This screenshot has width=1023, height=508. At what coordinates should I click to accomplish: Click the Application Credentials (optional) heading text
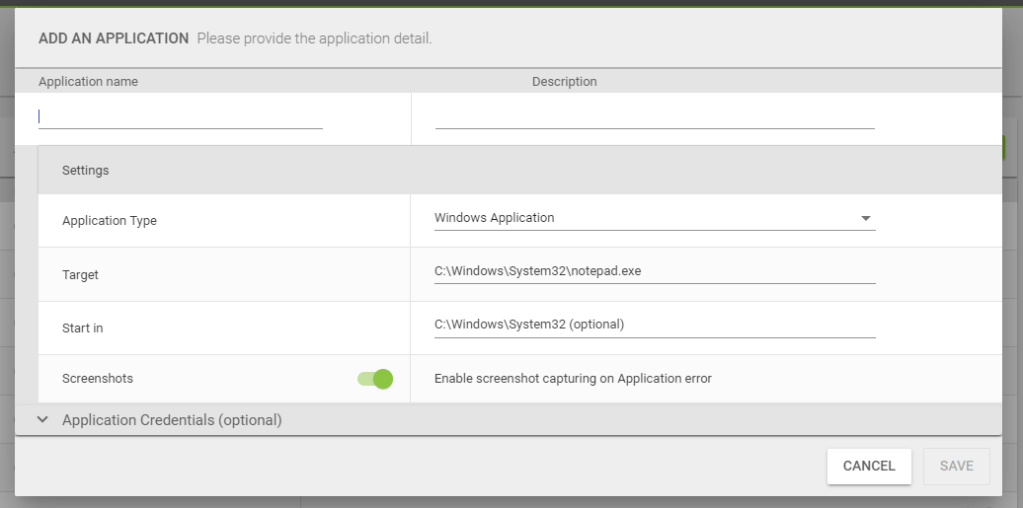(172, 420)
